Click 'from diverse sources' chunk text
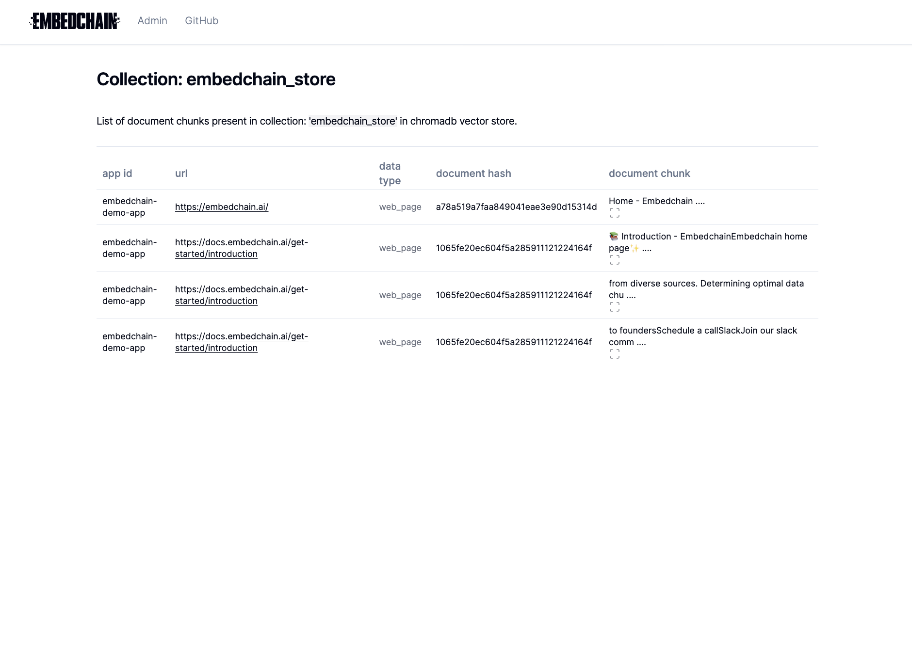This screenshot has height=652, width=912. (706, 289)
